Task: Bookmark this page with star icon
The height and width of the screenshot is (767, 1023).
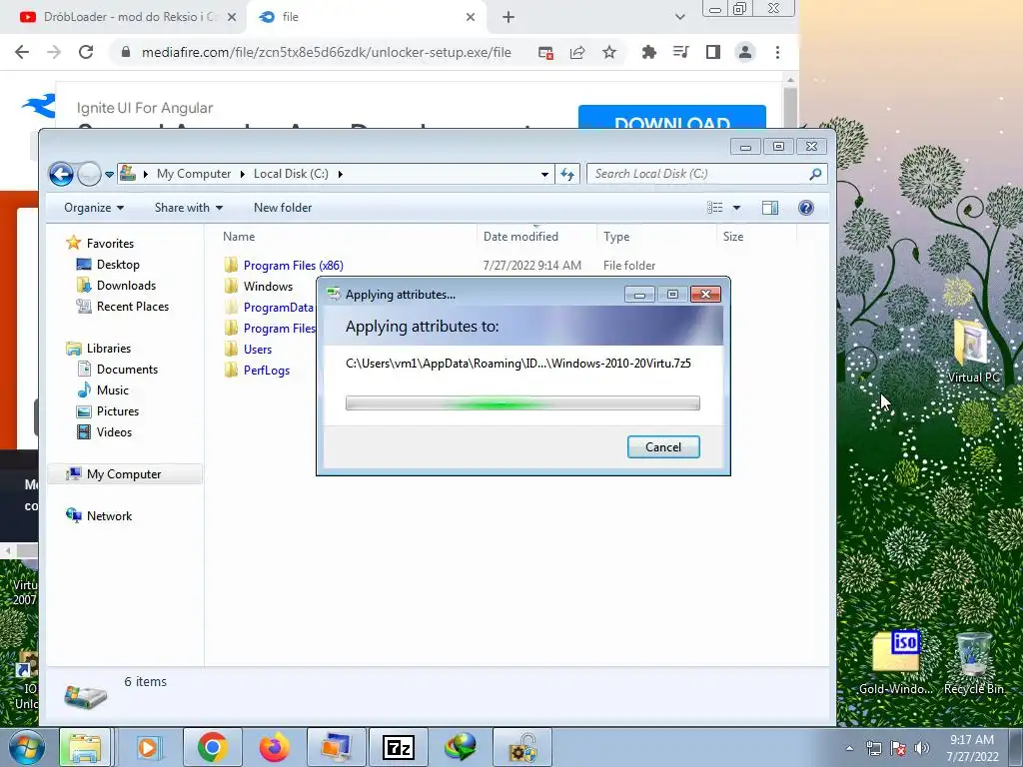Action: tap(609, 52)
